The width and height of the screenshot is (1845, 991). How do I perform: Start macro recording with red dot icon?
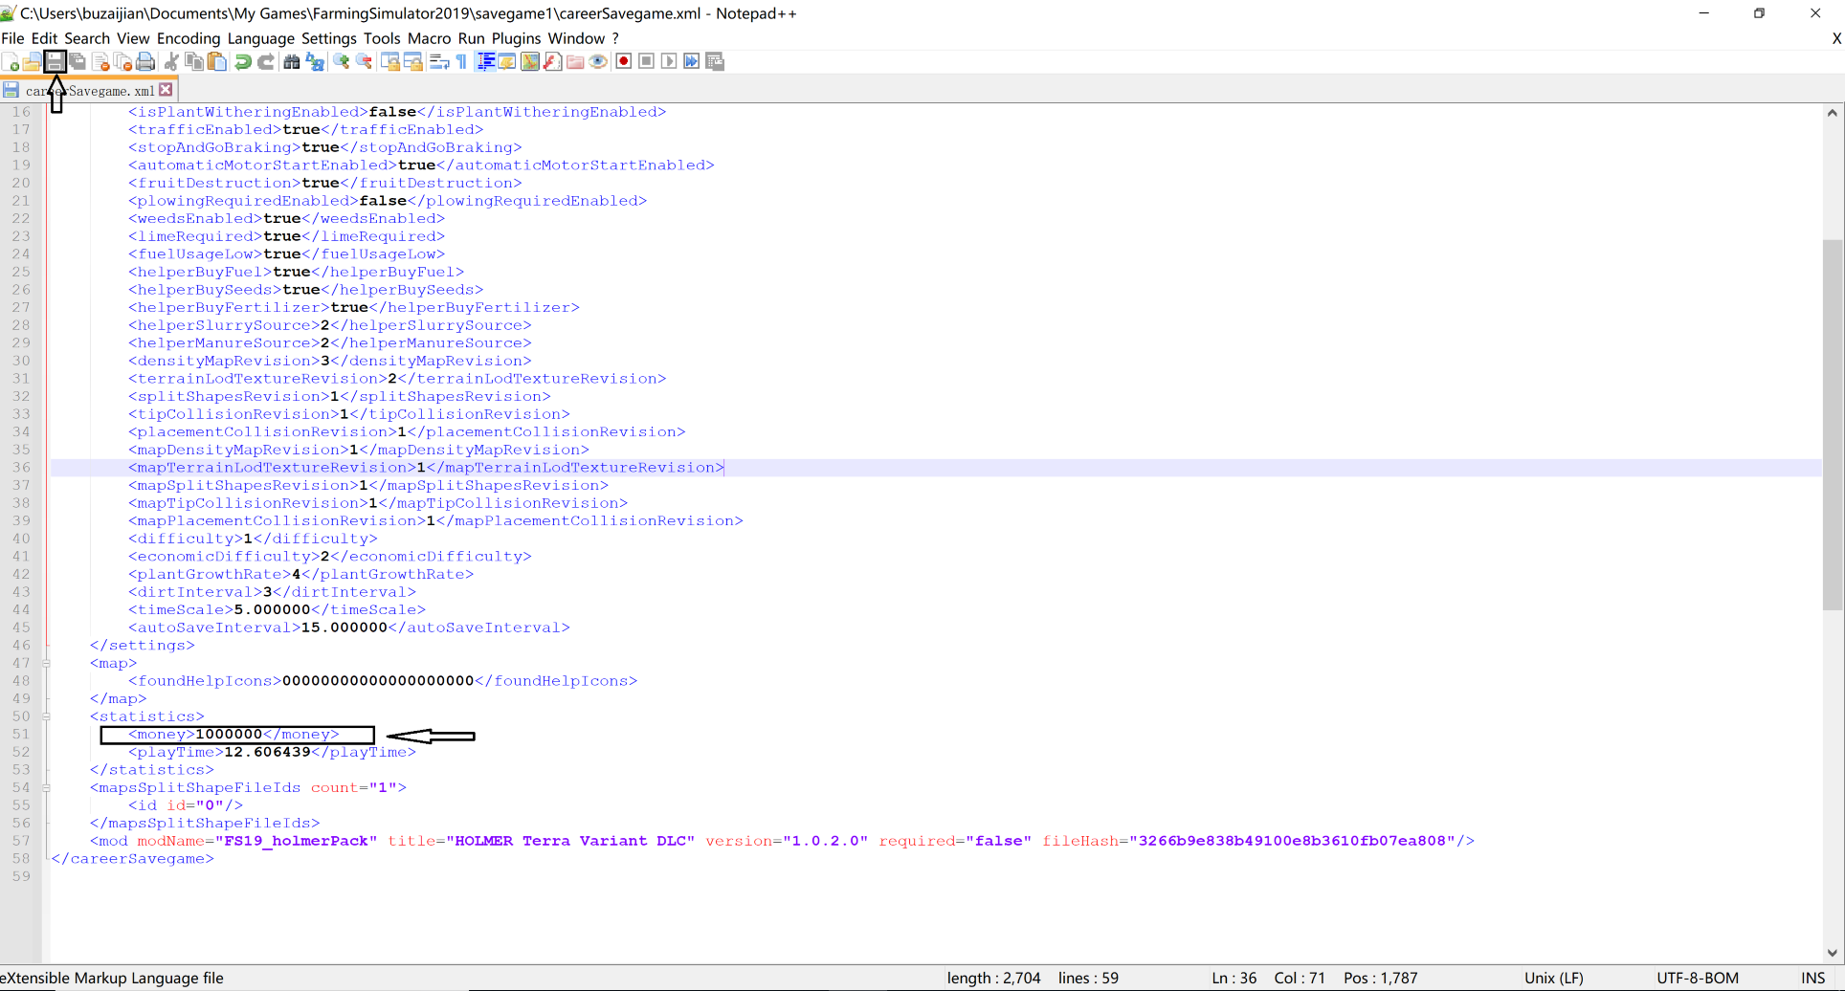pos(623,61)
